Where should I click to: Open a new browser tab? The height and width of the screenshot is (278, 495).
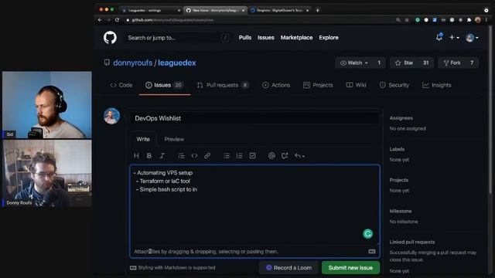coord(318,10)
